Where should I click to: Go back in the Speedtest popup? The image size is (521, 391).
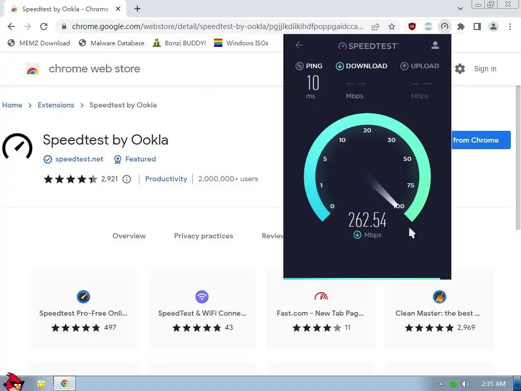(x=299, y=45)
